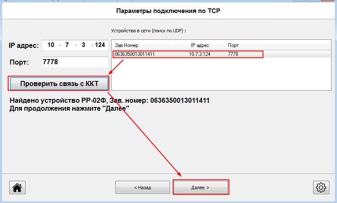Select the second IP octet "7"
Image resolution: width=337 pixels, height=203 pixels.
point(67,45)
